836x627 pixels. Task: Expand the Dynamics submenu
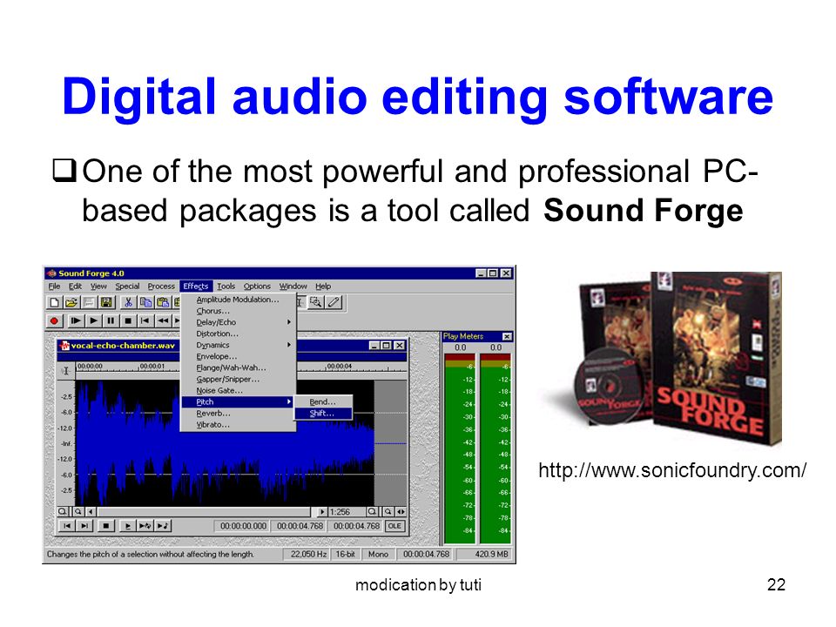coord(239,345)
